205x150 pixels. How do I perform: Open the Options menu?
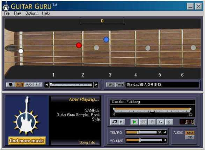31,13
